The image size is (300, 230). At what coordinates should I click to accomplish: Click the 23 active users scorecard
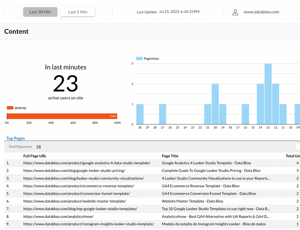point(66,83)
